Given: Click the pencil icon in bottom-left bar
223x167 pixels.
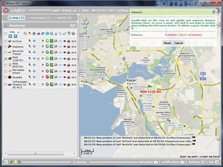Looking at the screenshot, I should (11, 162).
